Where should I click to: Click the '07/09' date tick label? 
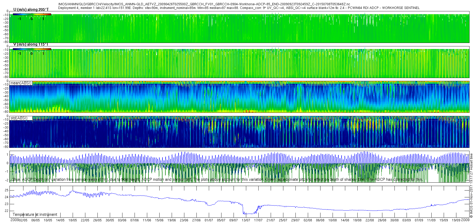[x=419, y=220]
